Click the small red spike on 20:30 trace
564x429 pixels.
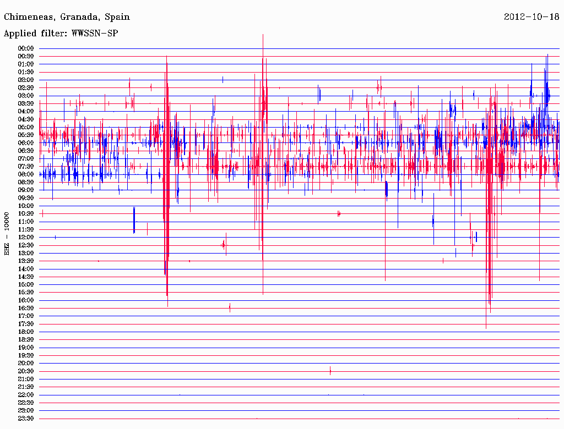pos(330,371)
